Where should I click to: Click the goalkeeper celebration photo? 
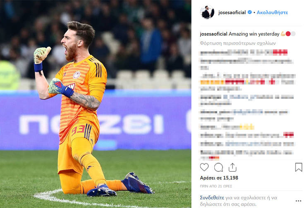(96, 104)
